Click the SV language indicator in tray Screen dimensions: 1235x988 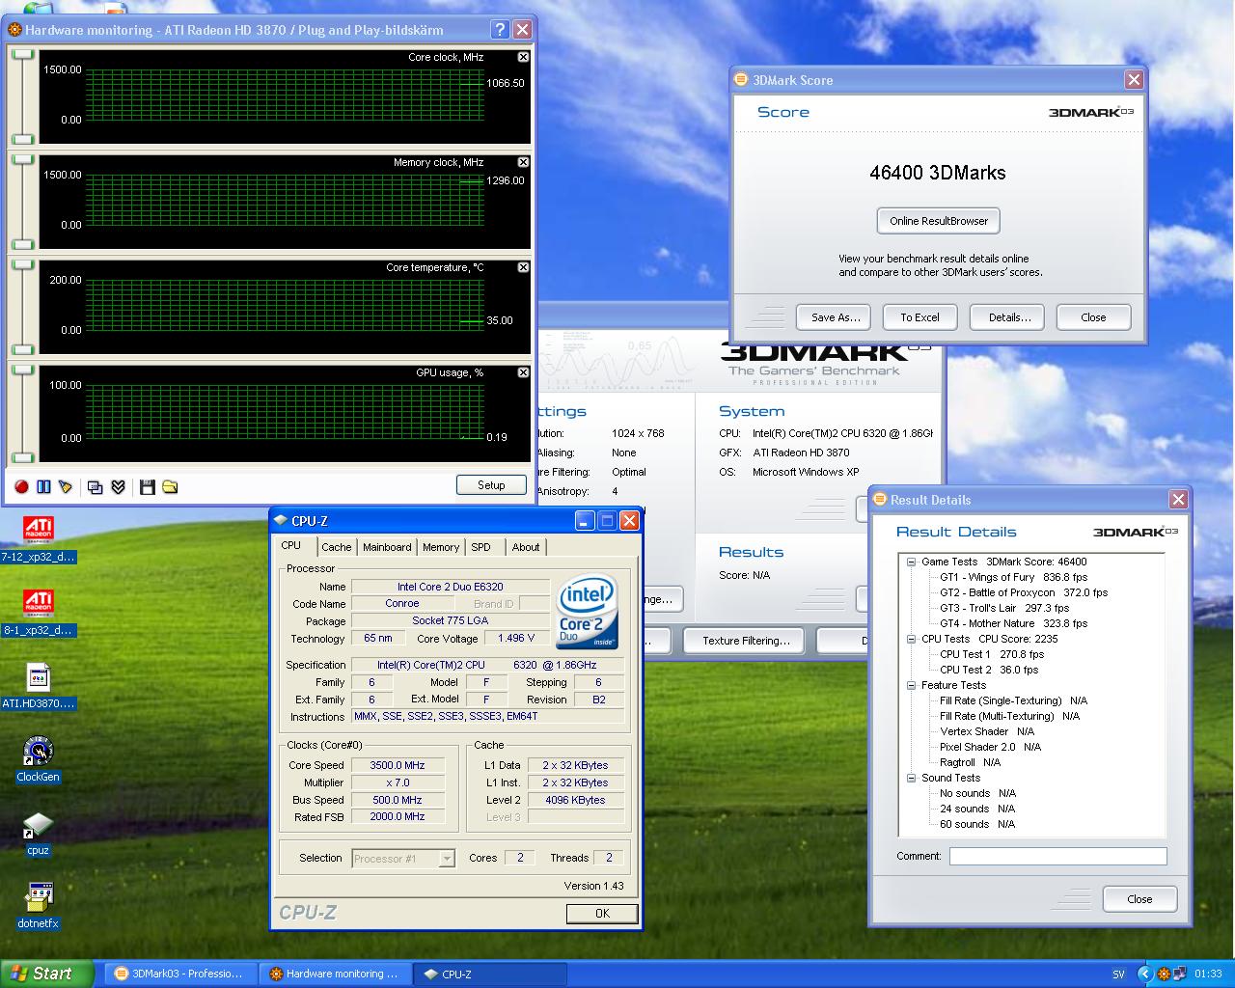pos(1118,974)
